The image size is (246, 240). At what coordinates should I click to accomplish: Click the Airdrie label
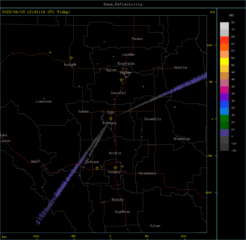click(115, 153)
